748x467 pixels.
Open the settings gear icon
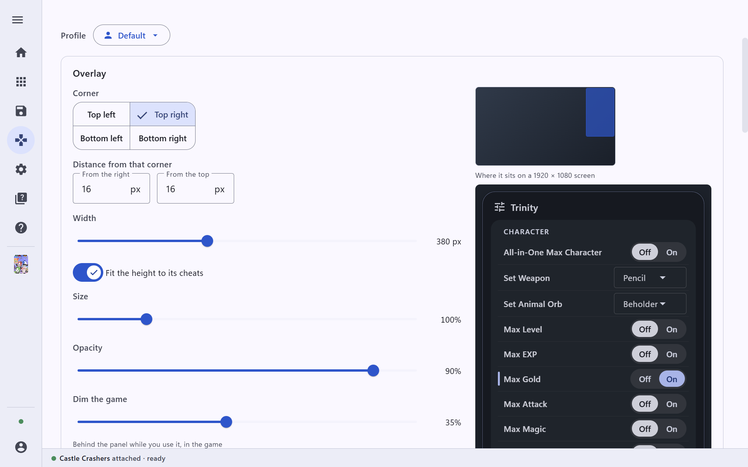(x=21, y=169)
